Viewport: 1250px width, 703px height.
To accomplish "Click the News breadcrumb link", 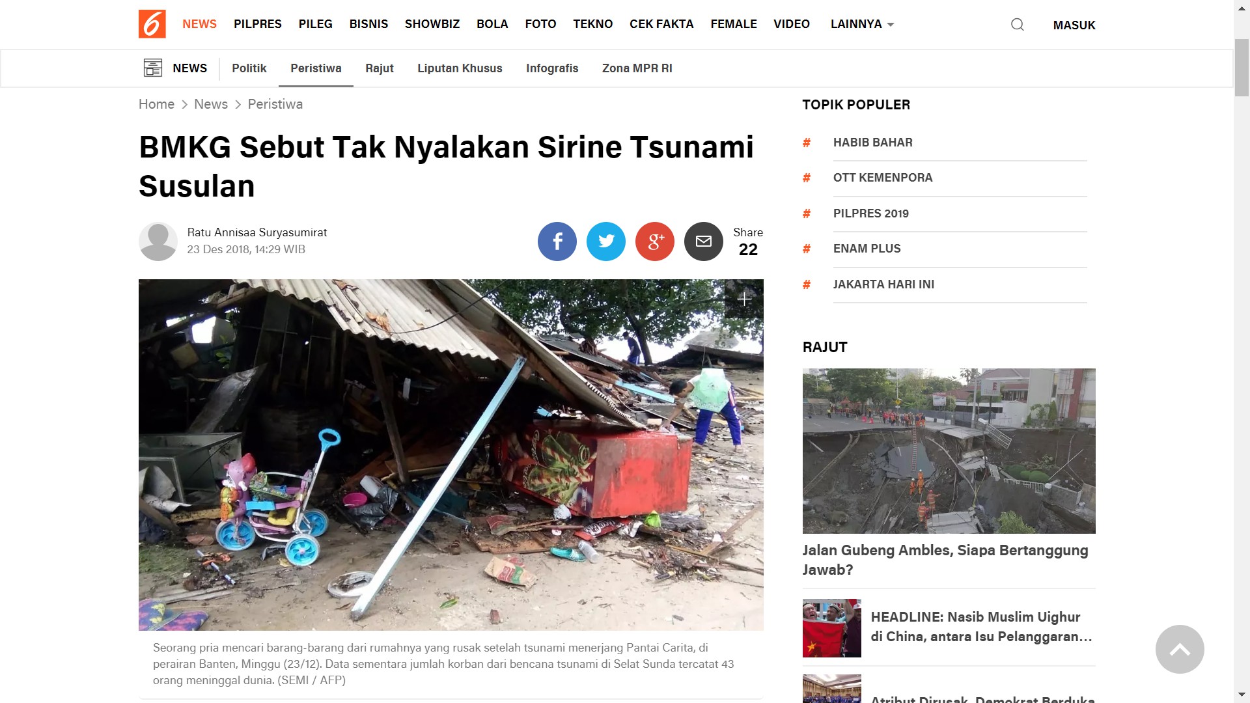I will [x=211, y=104].
